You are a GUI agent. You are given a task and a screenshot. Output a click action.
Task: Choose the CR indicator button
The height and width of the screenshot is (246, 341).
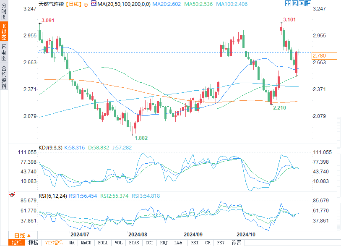coord(208,243)
